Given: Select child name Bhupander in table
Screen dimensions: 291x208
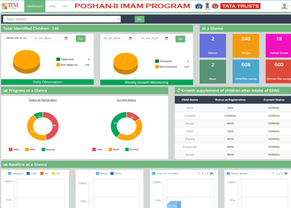Looking at the screenshot, I should click(190, 147).
